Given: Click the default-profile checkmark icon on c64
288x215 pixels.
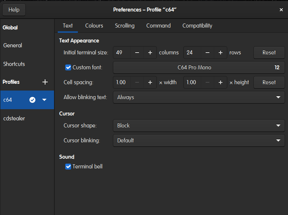Looking at the screenshot, I should [x=32, y=100].
